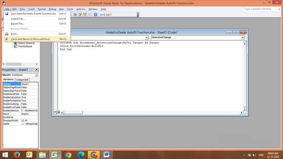Open the Window menu

(93, 9)
